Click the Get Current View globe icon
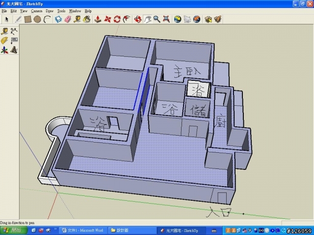 tap(178, 20)
